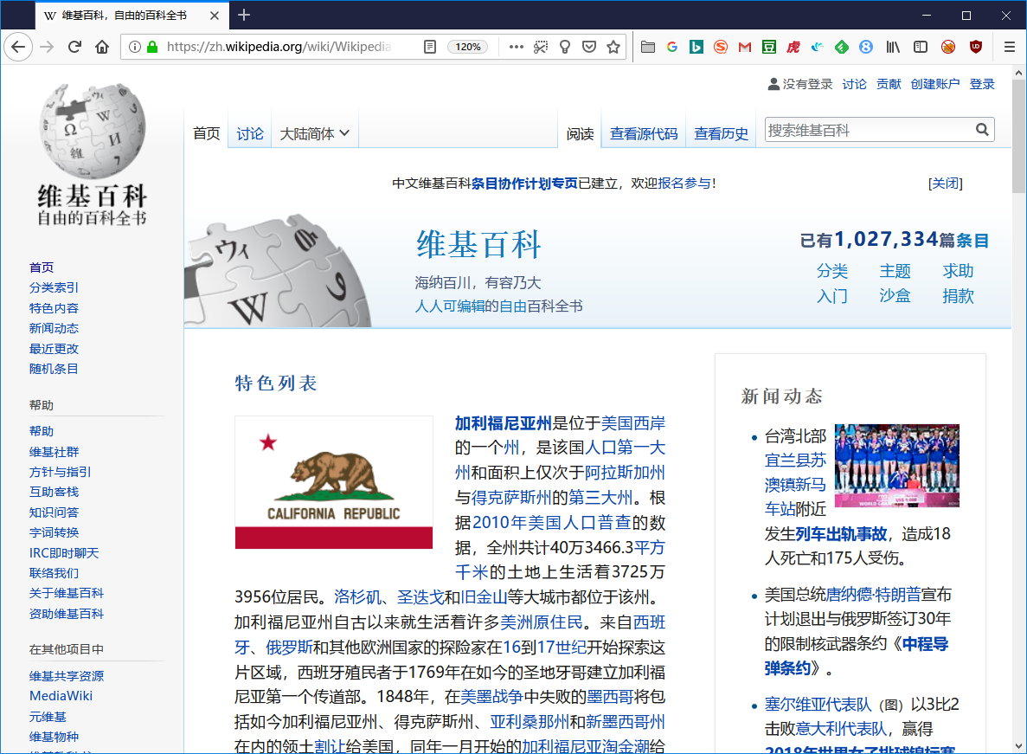Open the 讨论 tab beside 首页
This screenshot has width=1027, height=754.
click(249, 133)
